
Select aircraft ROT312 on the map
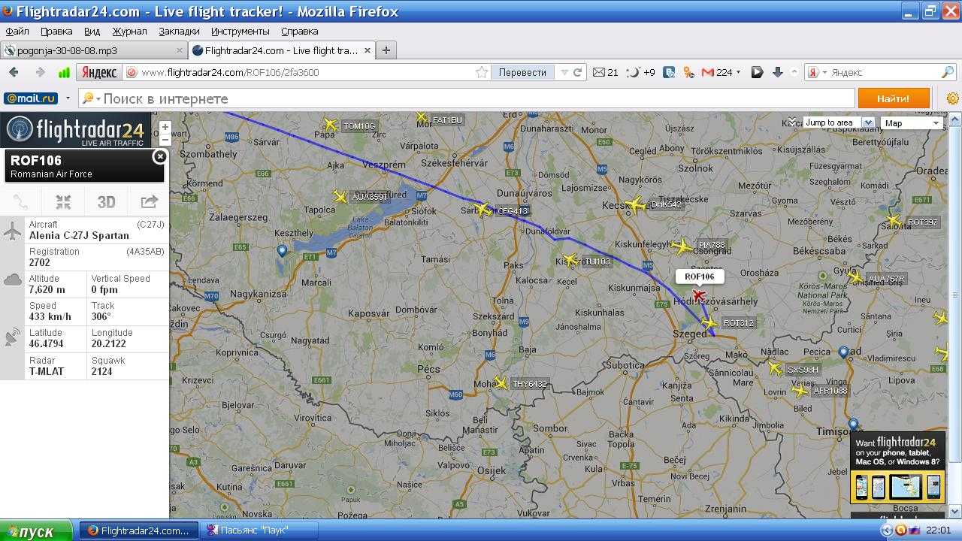coord(709,323)
